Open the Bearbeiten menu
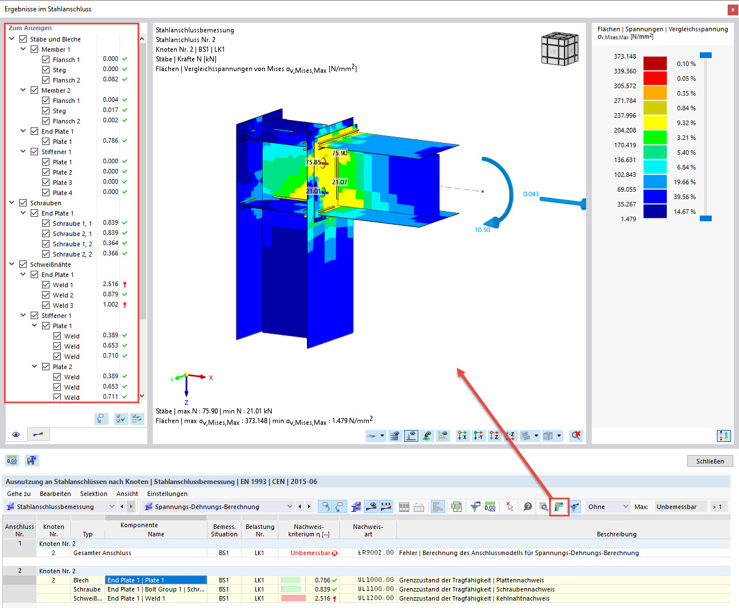Screen dimensions: 739x608 (x=55, y=494)
